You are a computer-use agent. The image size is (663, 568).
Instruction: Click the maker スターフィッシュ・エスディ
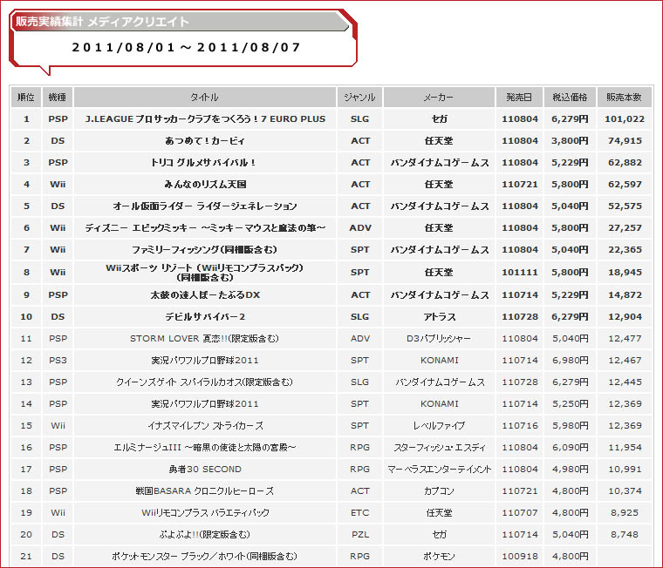point(440,448)
